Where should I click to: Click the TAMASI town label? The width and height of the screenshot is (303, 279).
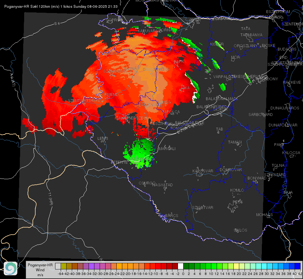tap(235, 142)
